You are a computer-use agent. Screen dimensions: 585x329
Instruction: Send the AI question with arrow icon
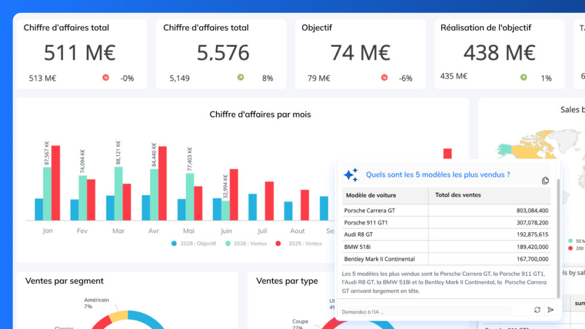[x=550, y=310]
